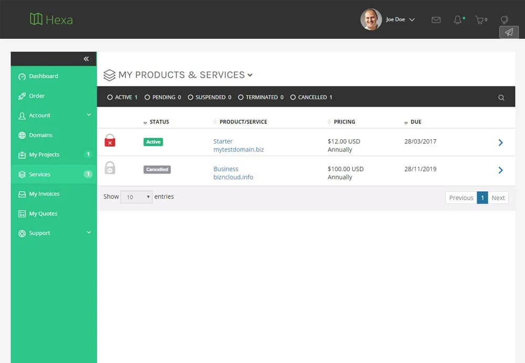This screenshot has width=525, height=363.
Task: Open the Business product link
Action: (x=226, y=169)
